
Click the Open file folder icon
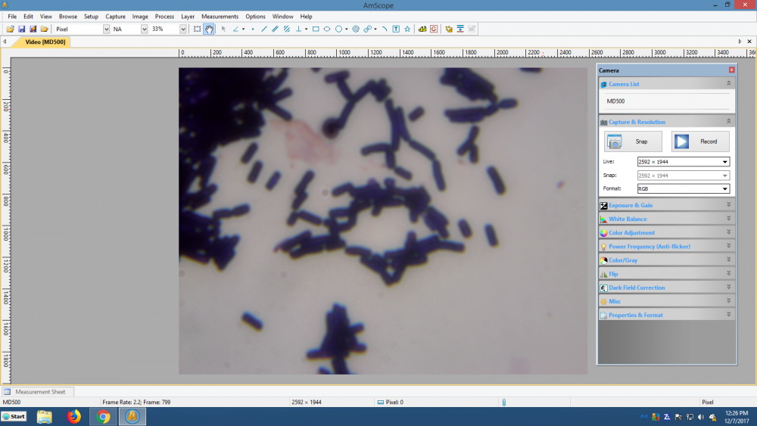pyautogui.click(x=11, y=29)
